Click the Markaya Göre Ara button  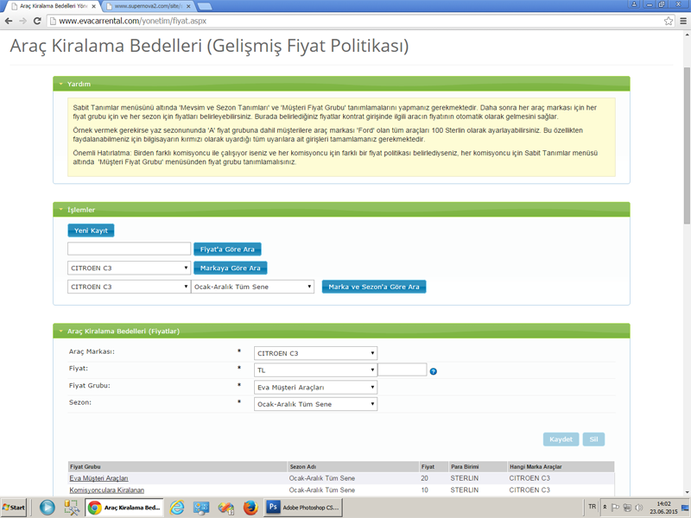tap(230, 268)
